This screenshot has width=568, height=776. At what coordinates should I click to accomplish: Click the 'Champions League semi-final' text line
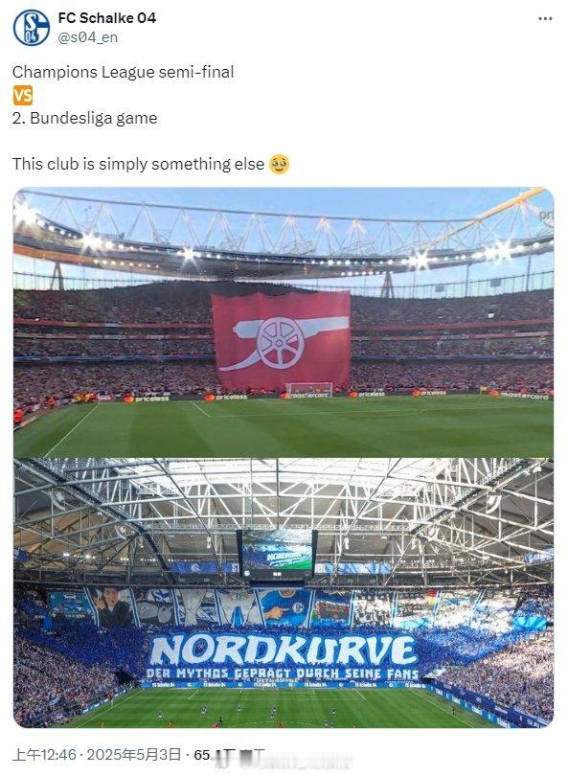pos(124,72)
